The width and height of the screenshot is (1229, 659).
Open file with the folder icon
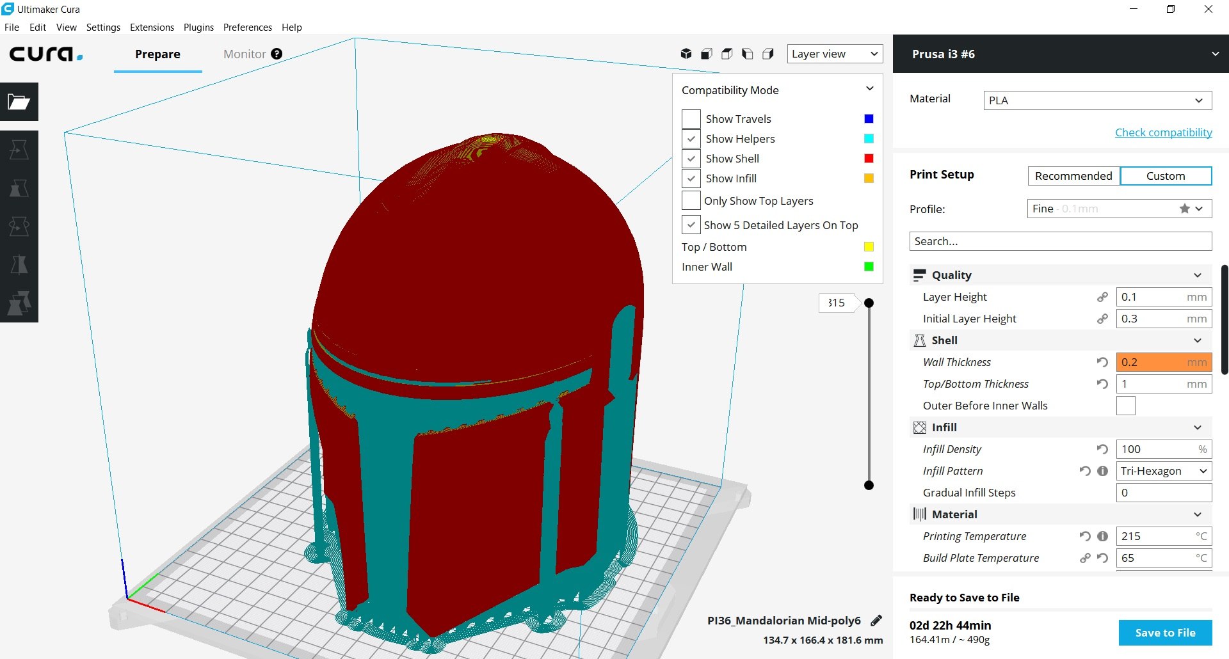point(19,102)
